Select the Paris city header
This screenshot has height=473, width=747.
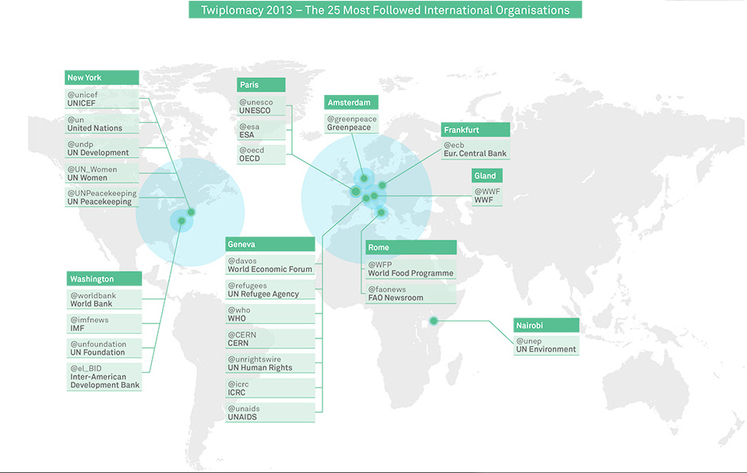pyautogui.click(x=261, y=85)
